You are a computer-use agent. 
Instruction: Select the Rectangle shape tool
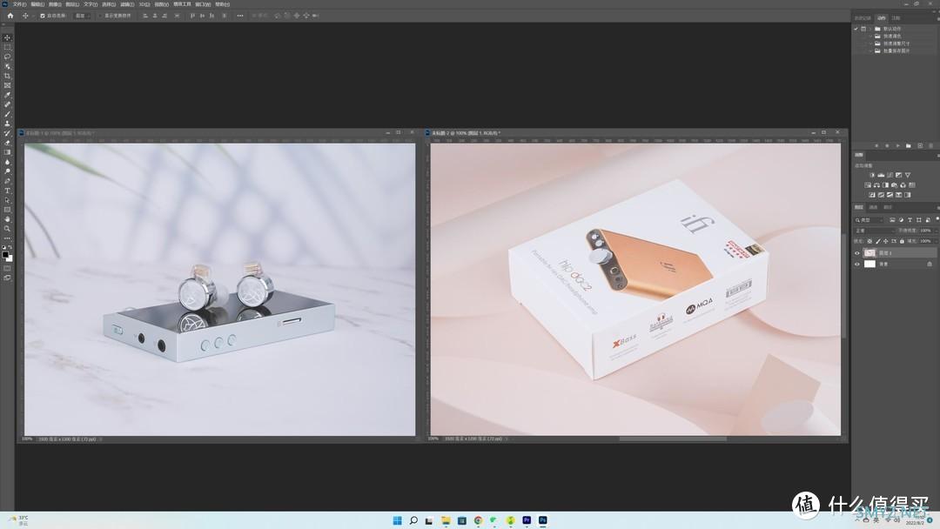[7, 210]
